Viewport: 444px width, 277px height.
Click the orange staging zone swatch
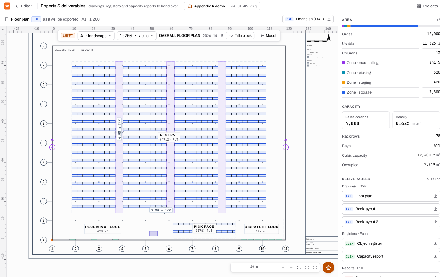coord(343,82)
